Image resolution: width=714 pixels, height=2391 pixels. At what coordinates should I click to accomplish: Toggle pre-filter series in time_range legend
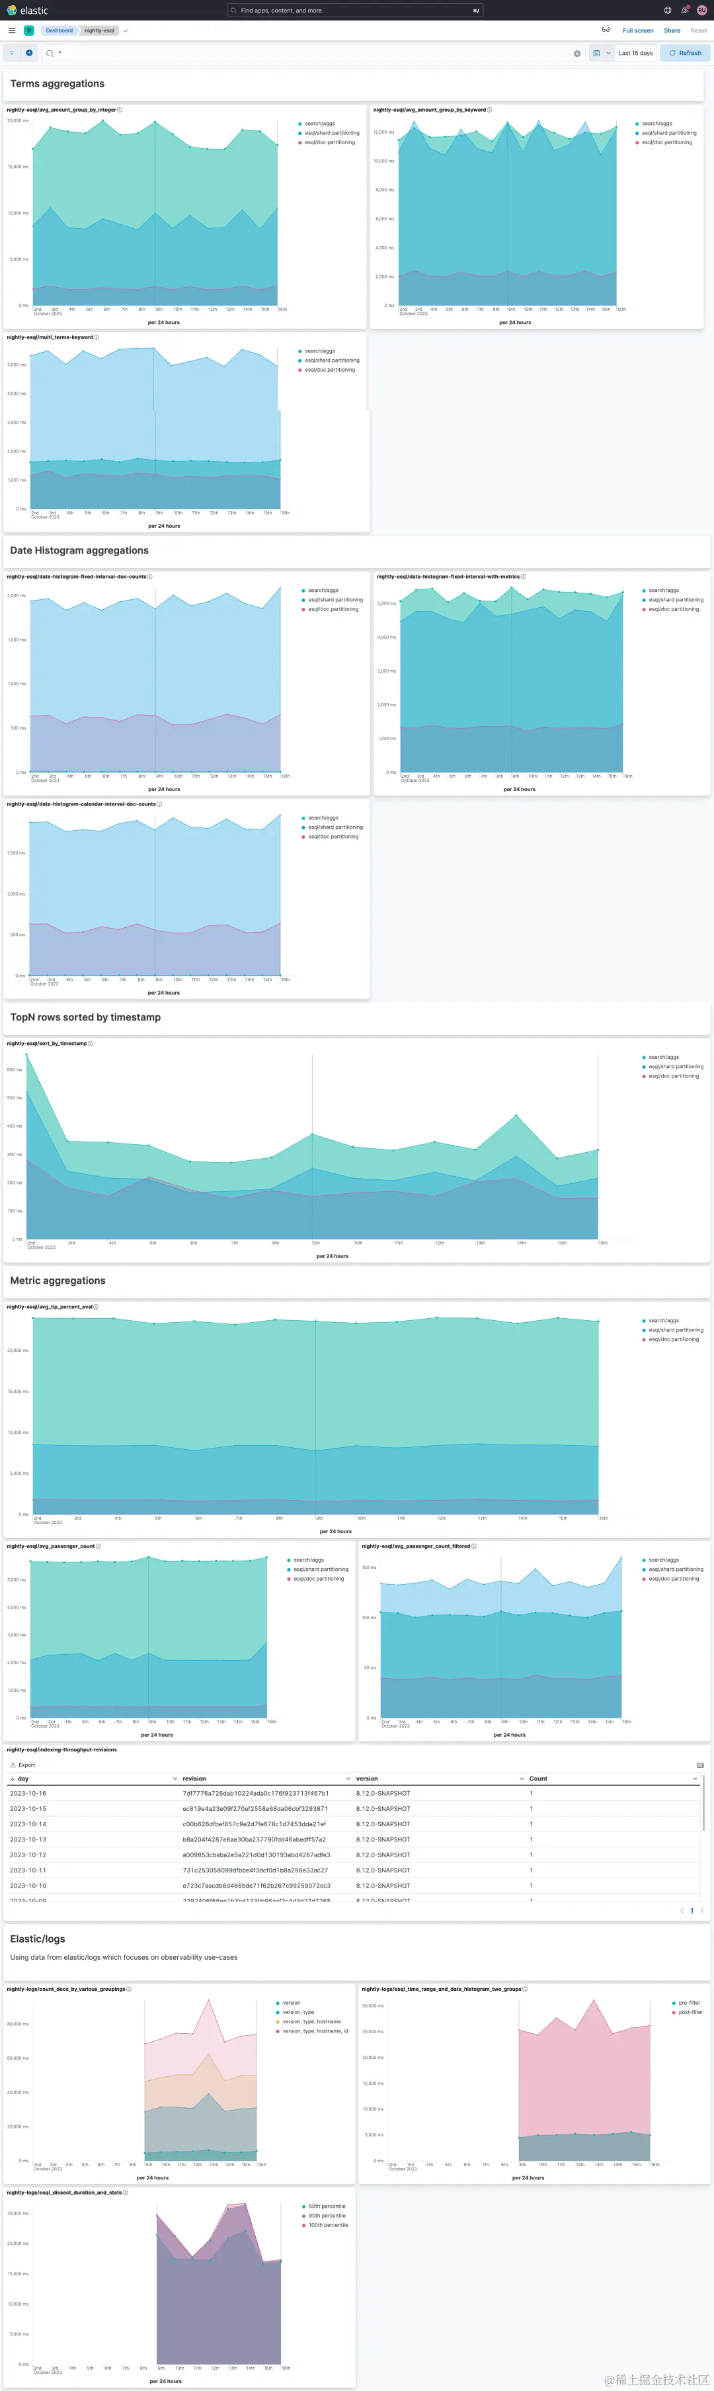tap(689, 2003)
